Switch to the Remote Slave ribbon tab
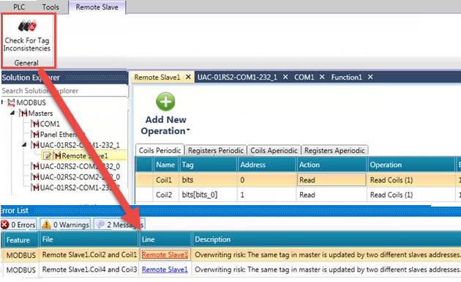 97,7
